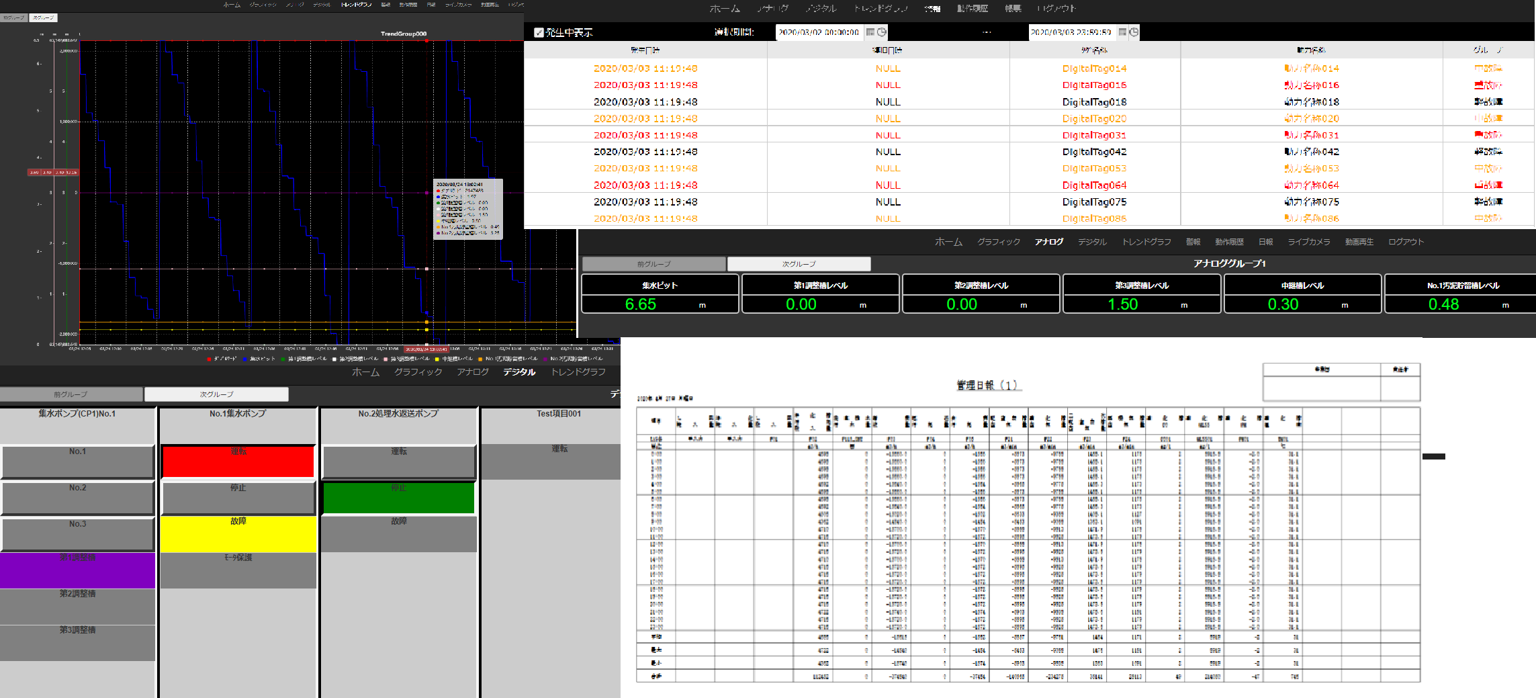
Task: Click the white 第2調整槽レベル legend marker
Action: coord(334,359)
